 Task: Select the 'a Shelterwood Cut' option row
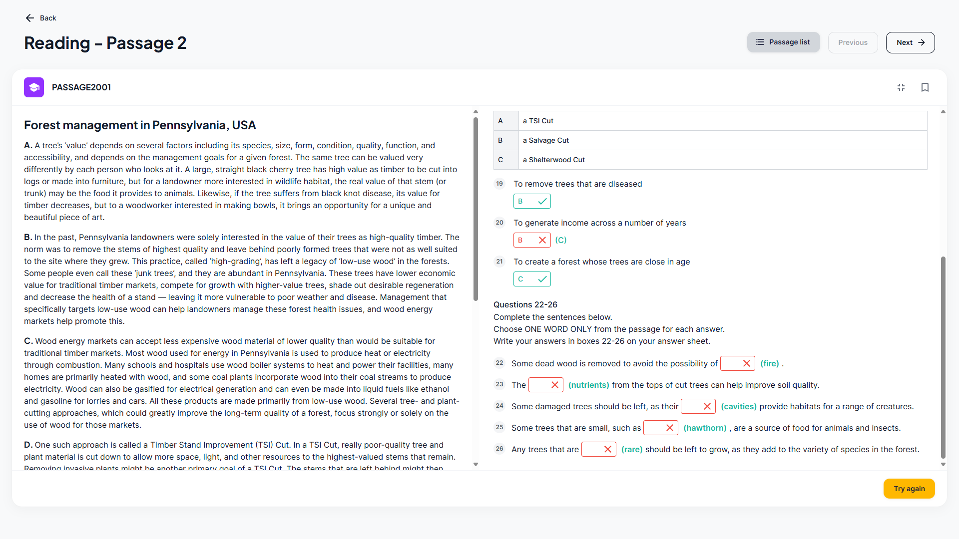[710, 160]
